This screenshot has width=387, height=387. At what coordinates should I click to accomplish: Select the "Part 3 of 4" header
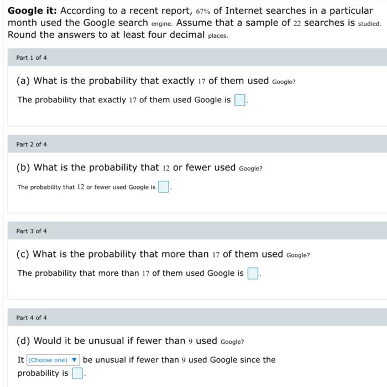(197, 231)
